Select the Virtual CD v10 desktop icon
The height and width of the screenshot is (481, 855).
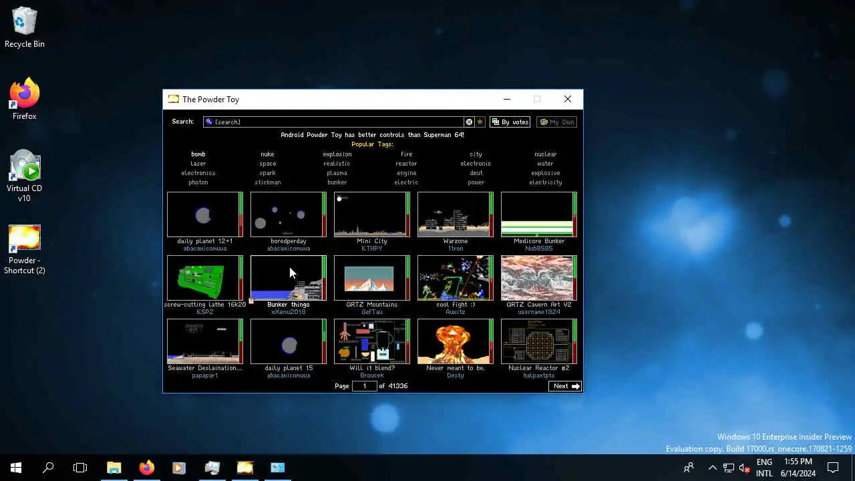(25, 176)
